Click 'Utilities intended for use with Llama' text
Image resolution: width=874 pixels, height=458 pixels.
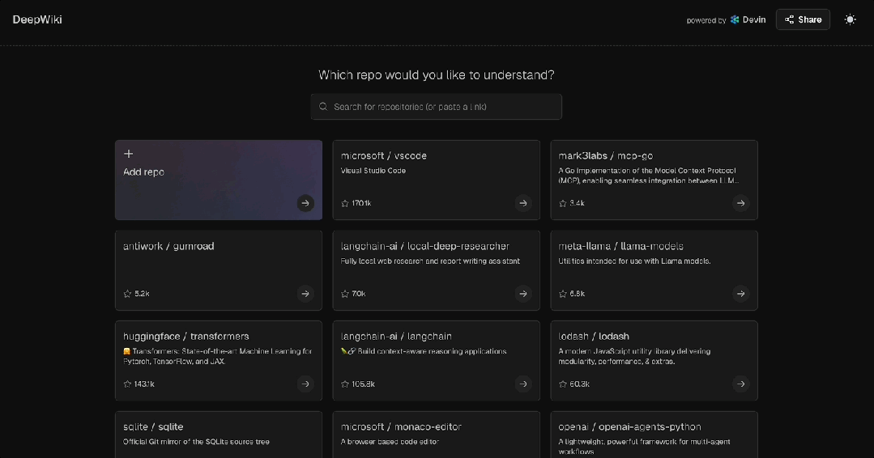click(634, 261)
